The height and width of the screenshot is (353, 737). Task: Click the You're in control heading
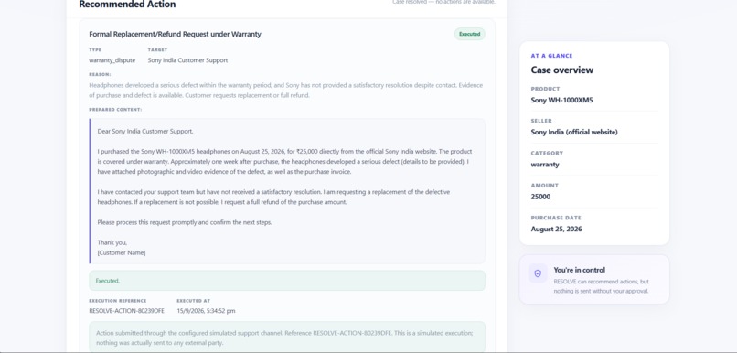tap(579, 270)
